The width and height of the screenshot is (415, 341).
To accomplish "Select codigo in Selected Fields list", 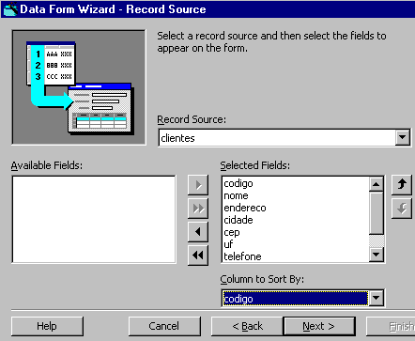I will click(x=238, y=183).
